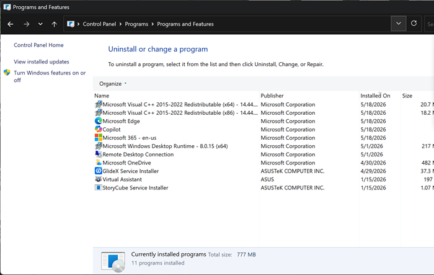Expand chevron after Control Panel breadcrumb
Screen dimensions: 434x275
coord(120,24)
